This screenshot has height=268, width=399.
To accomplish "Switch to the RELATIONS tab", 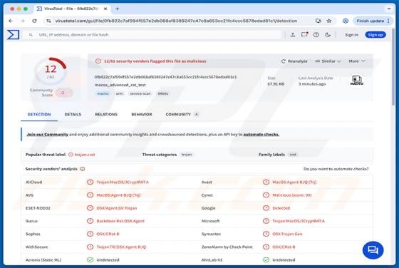I will 106,114.
